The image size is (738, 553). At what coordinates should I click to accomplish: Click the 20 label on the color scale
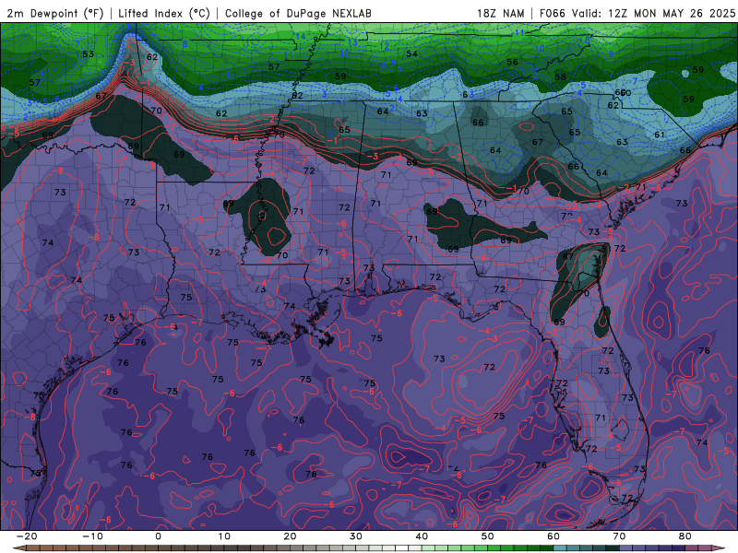click(x=290, y=536)
